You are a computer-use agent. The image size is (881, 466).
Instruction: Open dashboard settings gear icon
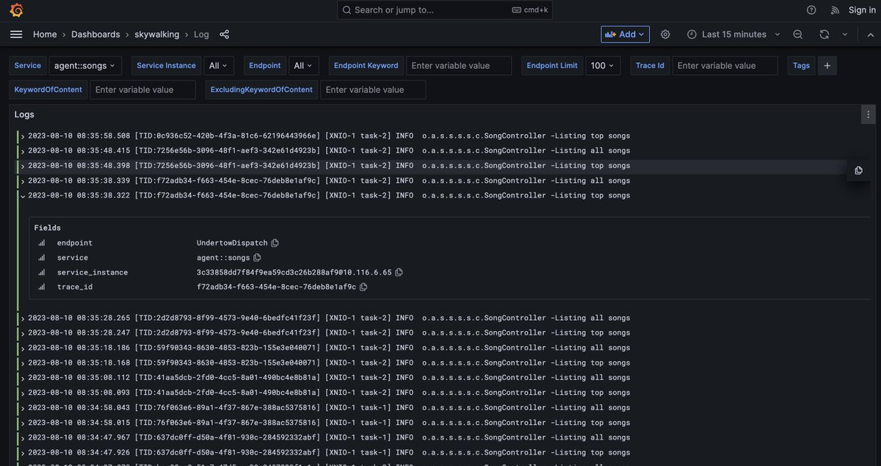(665, 34)
